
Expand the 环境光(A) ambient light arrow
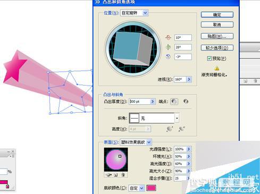pyautogui.click(x=189, y=156)
